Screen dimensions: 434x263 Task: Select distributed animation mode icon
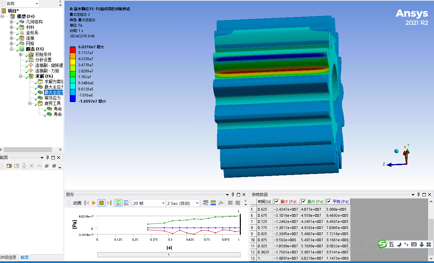[x=119, y=203]
